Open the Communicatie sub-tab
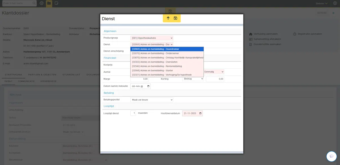This screenshot has width=340, height=165. (26, 81)
